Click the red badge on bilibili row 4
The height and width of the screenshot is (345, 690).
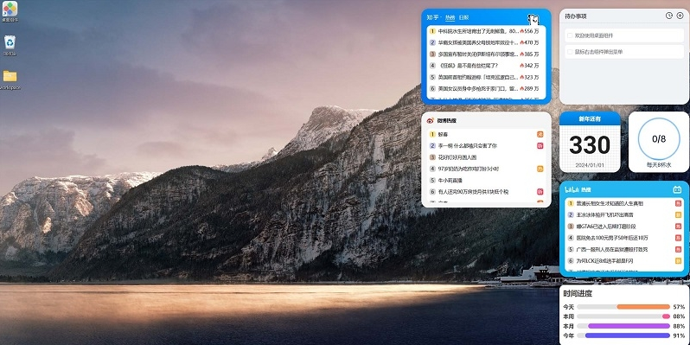click(x=678, y=238)
